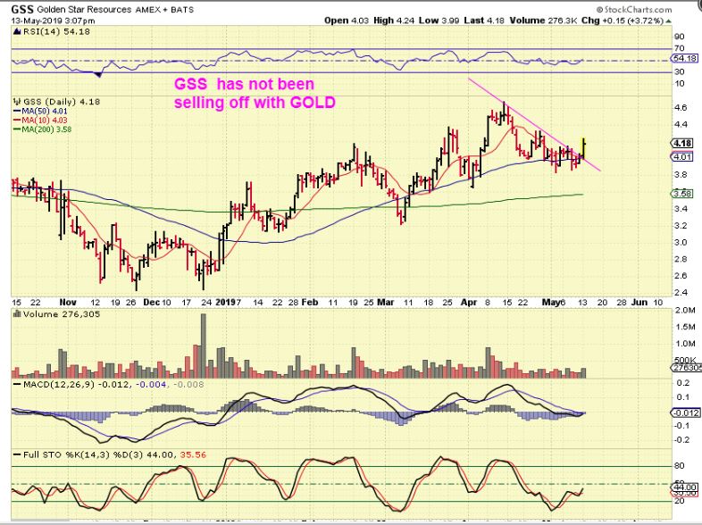Image resolution: width=702 pixels, height=525 pixels.
Task: Click the 80 stochastic axis label
Action: coord(679,466)
